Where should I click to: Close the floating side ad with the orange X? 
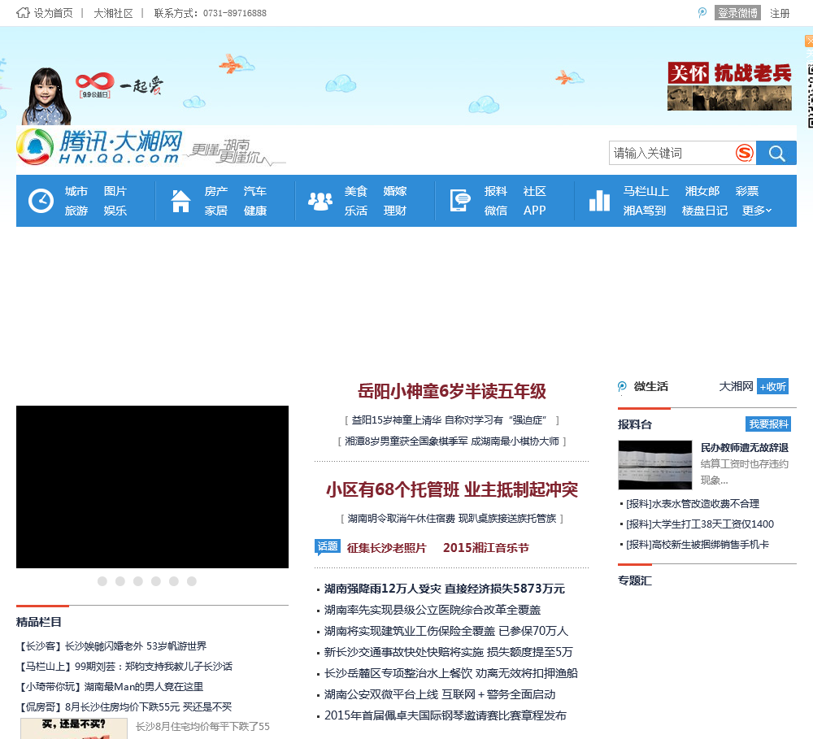809,41
